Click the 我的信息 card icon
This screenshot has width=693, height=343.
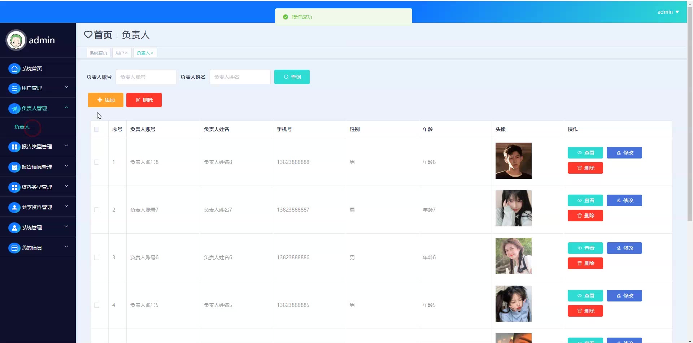point(14,248)
